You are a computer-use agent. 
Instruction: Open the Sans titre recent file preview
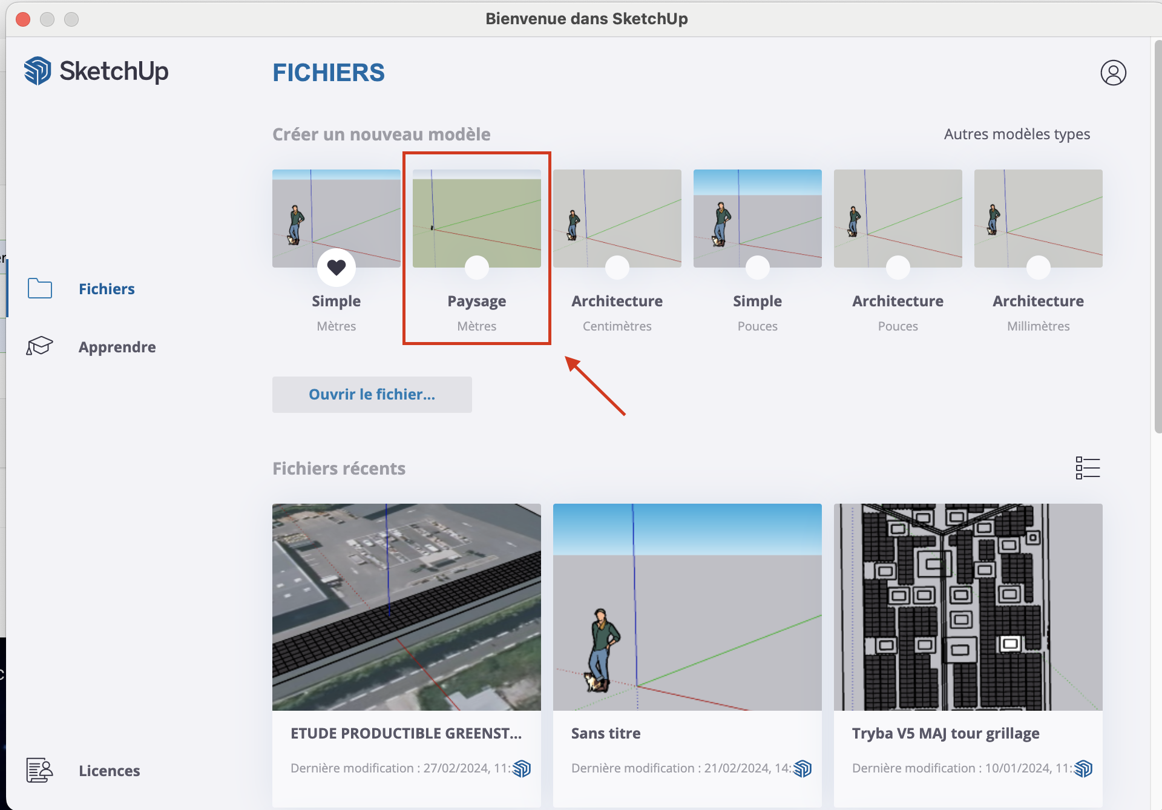pos(688,607)
